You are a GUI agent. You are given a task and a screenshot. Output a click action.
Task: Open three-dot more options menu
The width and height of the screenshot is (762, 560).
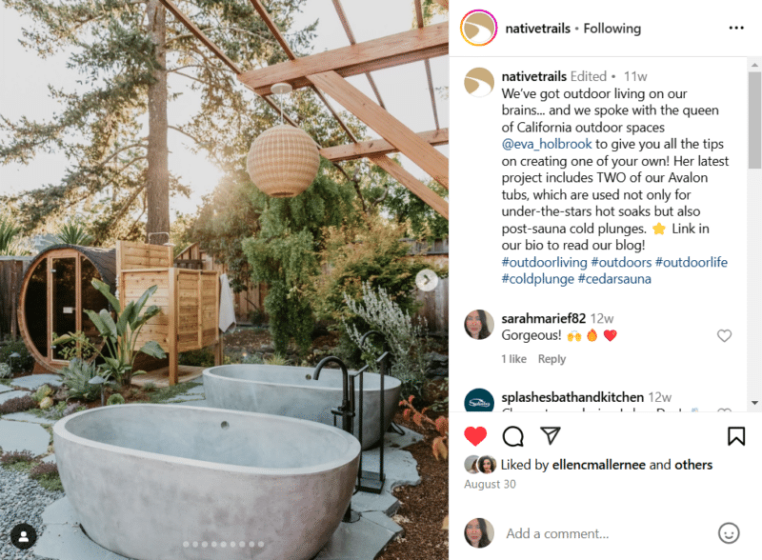click(736, 28)
